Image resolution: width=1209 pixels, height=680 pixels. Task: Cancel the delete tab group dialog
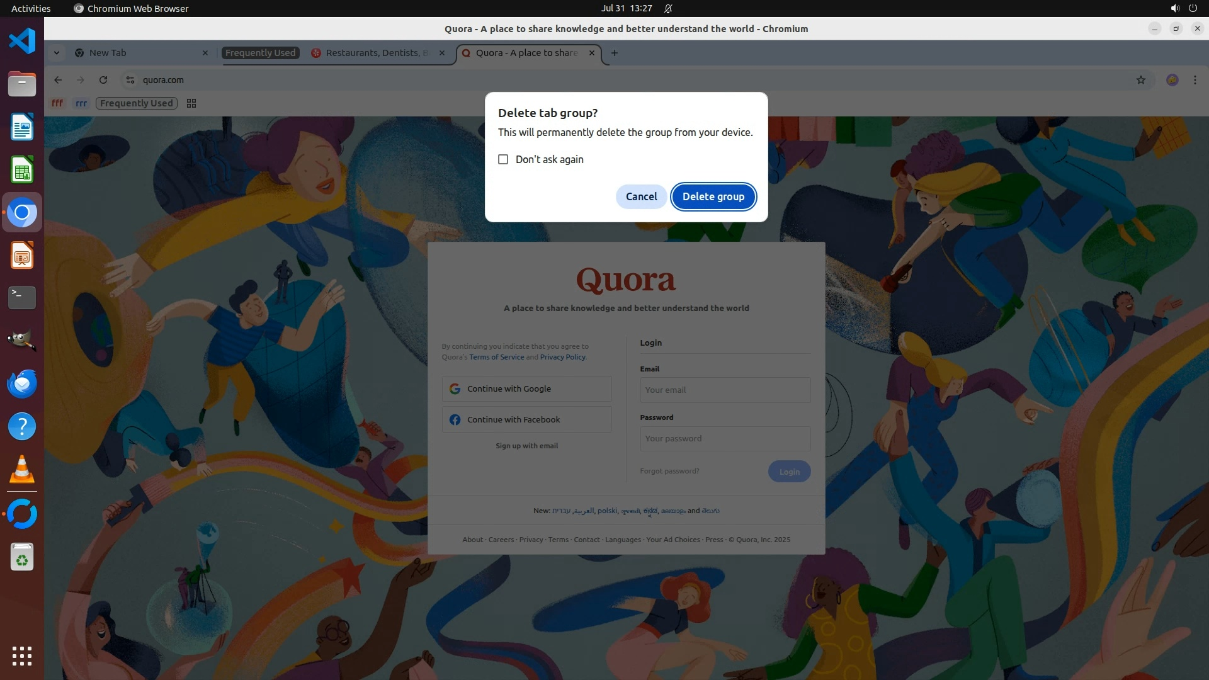tap(641, 196)
